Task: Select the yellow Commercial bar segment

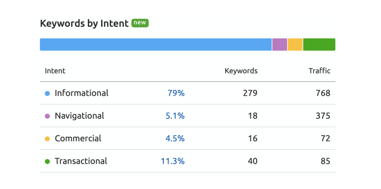Action: tap(295, 45)
